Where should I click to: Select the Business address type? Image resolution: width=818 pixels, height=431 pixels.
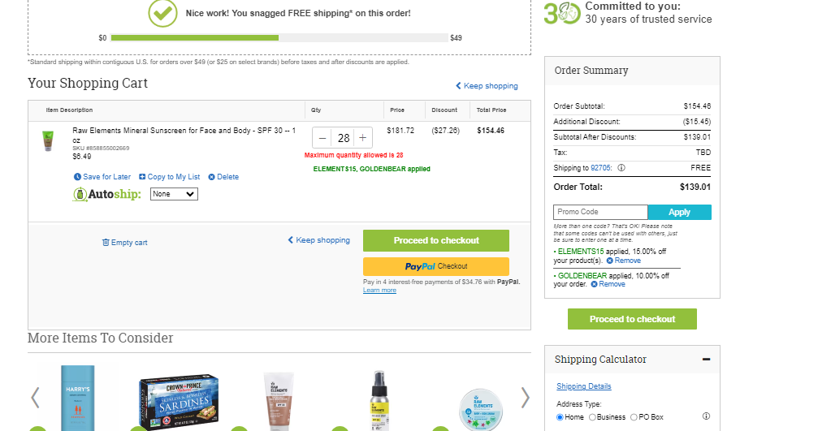pyautogui.click(x=592, y=417)
